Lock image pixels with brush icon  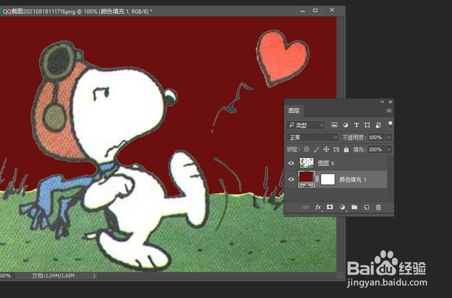[x=316, y=149]
